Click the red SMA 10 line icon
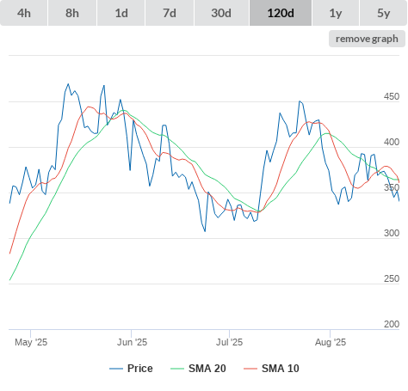Image resolution: width=408 pixels, height=391 pixels. pos(250,369)
